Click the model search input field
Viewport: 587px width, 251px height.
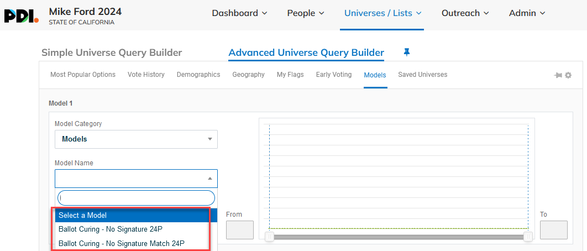(x=137, y=198)
